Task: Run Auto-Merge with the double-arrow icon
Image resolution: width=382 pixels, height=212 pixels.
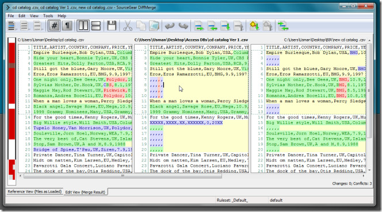Action: point(283,26)
